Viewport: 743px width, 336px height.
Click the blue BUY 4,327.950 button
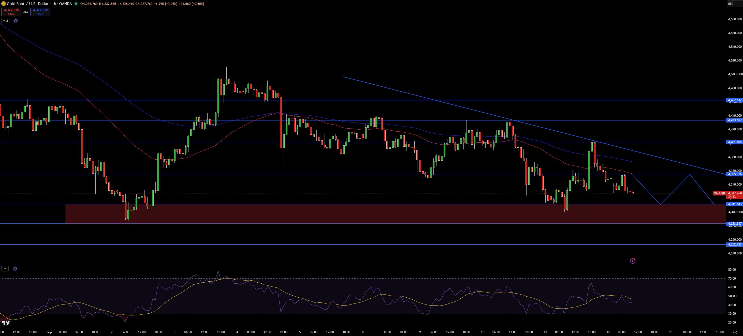(40, 12)
